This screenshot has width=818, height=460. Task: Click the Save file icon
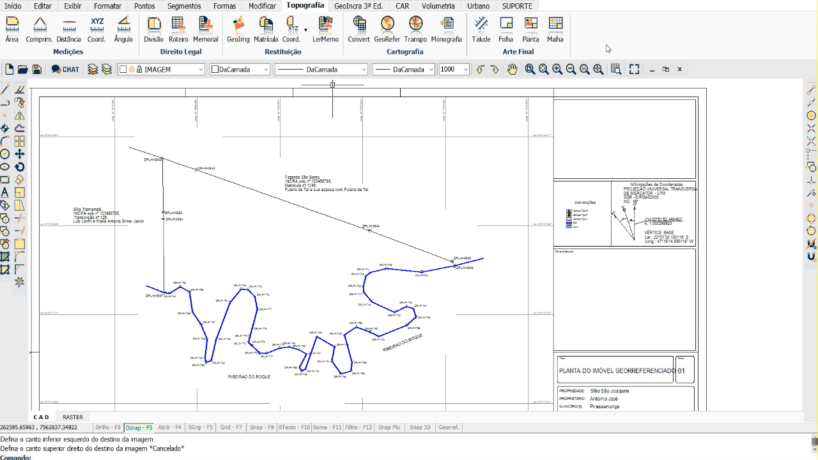36,70
